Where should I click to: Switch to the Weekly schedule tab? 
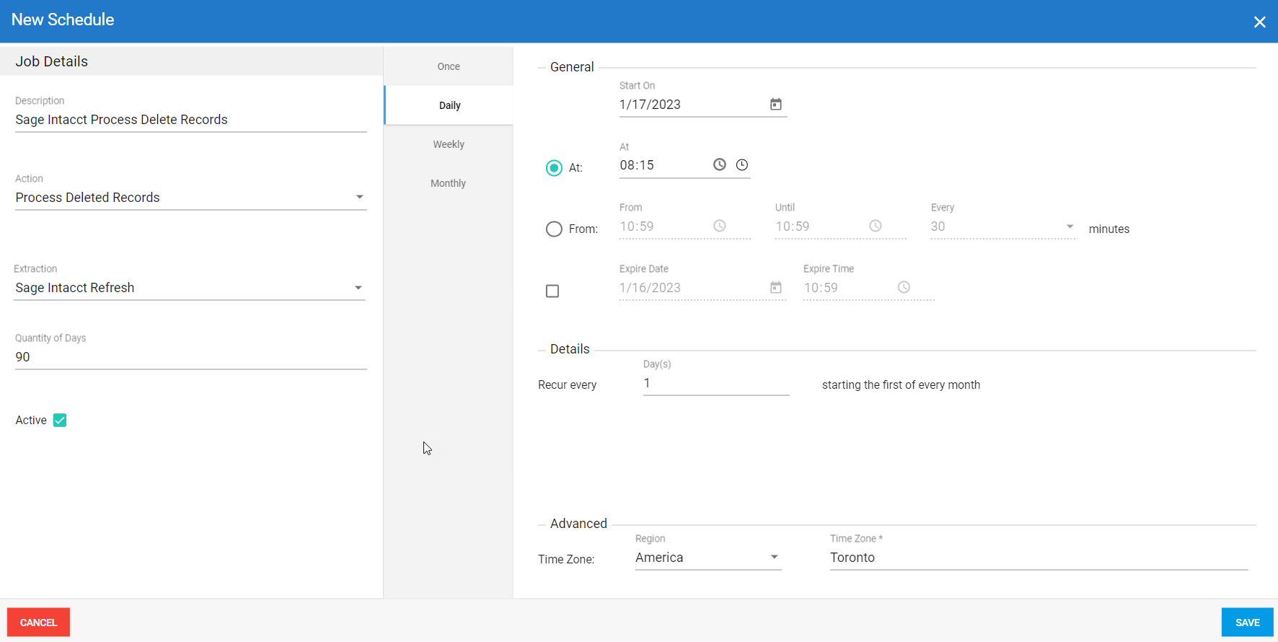pyautogui.click(x=449, y=144)
